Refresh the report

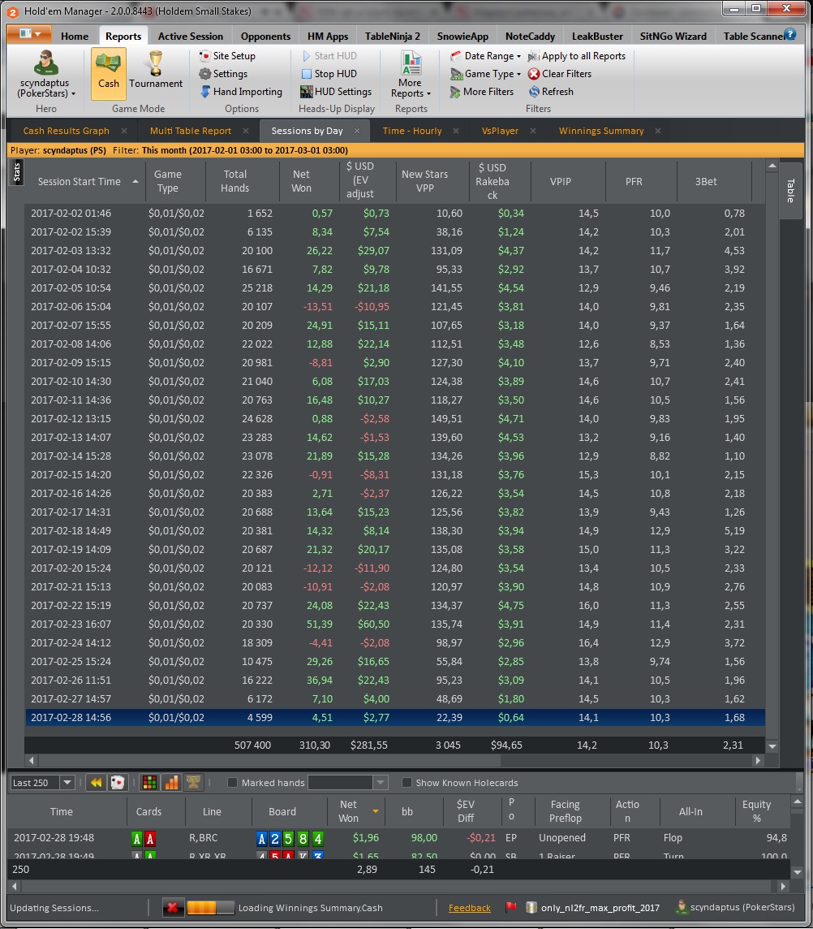551,91
